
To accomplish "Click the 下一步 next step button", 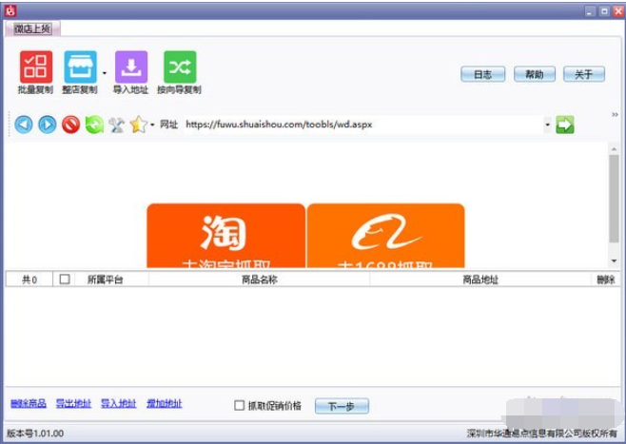I will point(342,406).
